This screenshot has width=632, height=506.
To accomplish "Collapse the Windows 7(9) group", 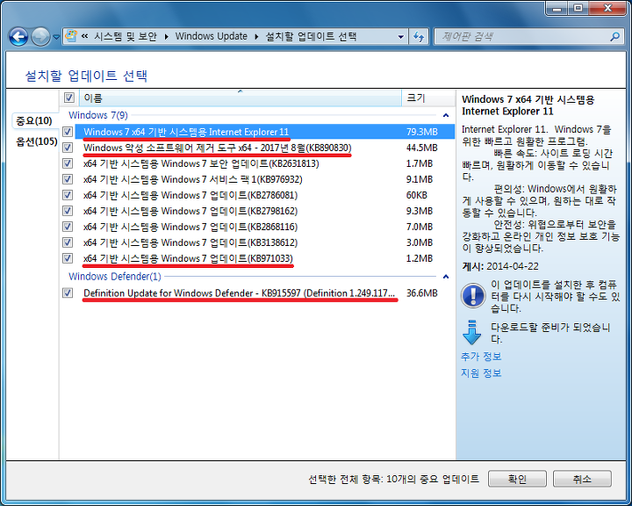I will (x=446, y=115).
